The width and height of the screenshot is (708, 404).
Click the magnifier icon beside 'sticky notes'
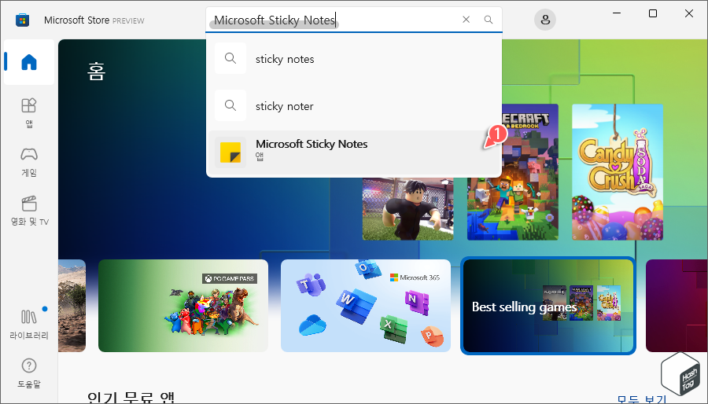230,58
